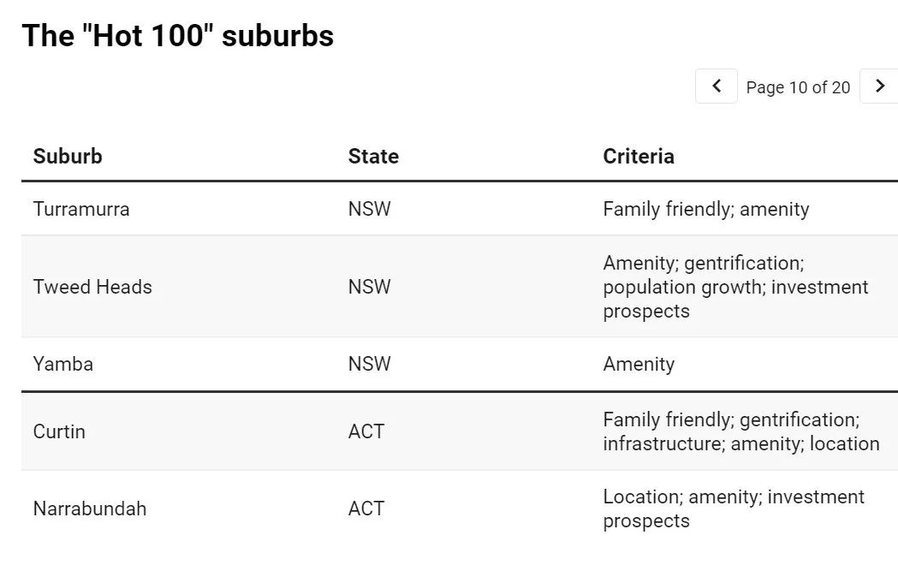898x565 pixels.
Task: Sort by the Suburb column header
Action: tap(68, 156)
